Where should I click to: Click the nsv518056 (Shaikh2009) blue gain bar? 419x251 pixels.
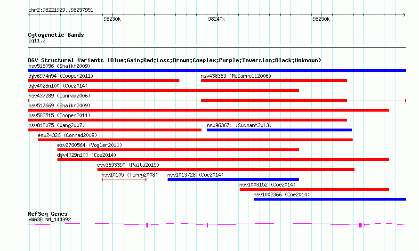217,71
